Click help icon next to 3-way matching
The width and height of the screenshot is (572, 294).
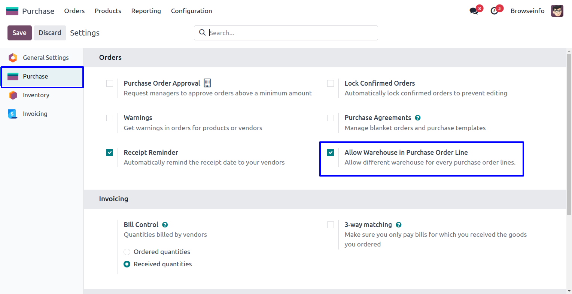[399, 225]
